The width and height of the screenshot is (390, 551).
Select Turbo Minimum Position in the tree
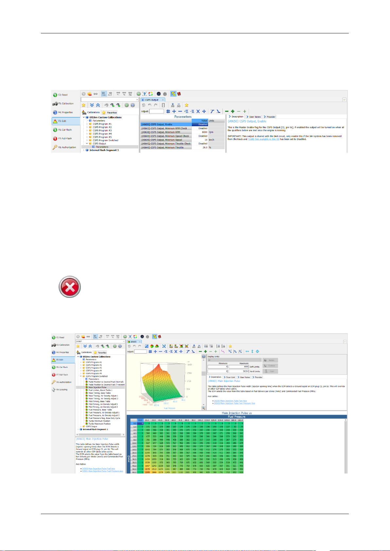tap(99, 421)
